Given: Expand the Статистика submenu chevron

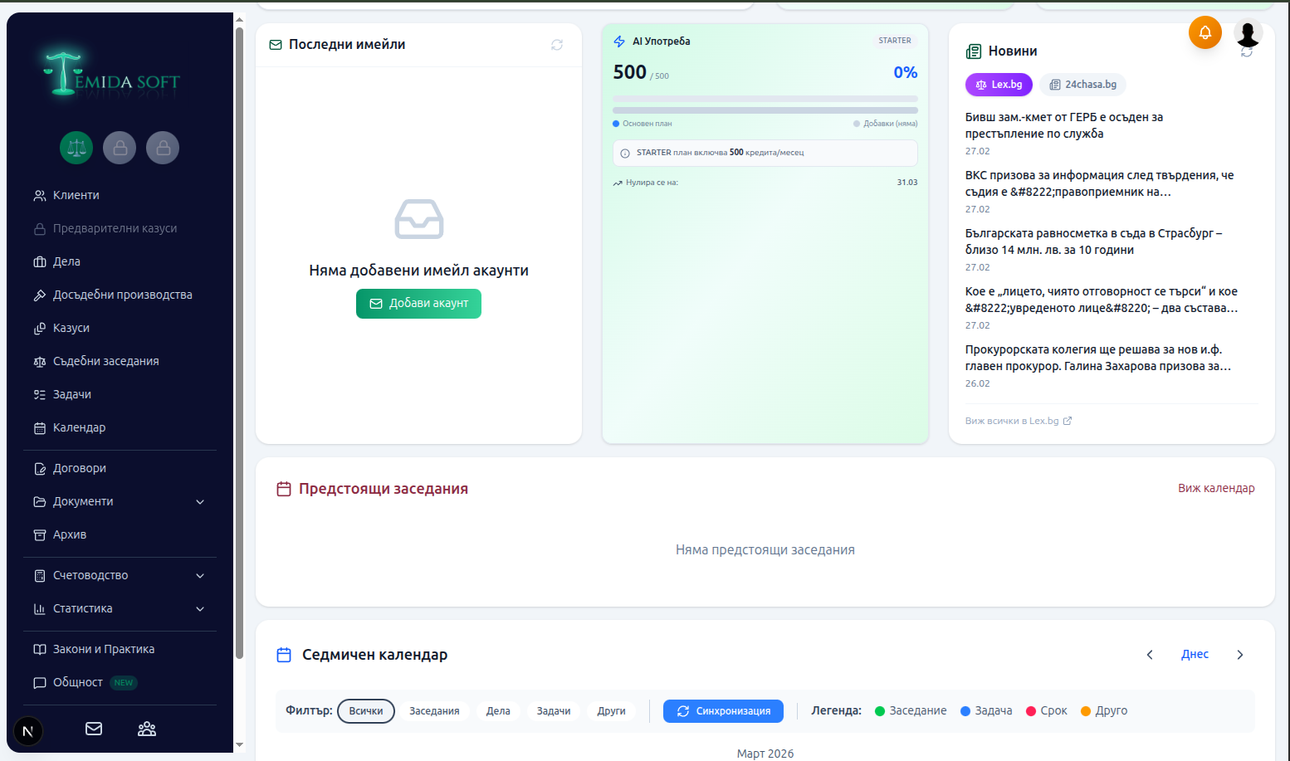Looking at the screenshot, I should (200, 609).
